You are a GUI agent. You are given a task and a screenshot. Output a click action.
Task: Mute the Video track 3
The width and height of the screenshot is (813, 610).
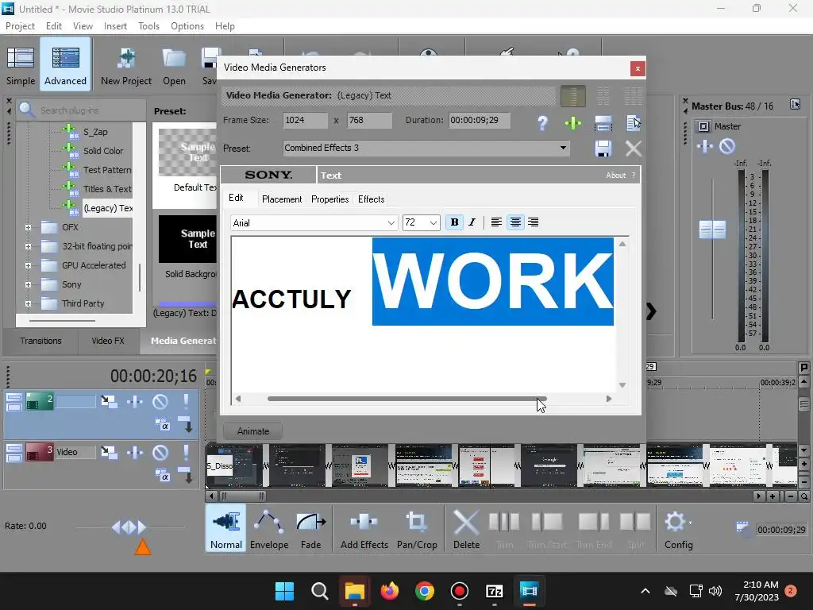click(160, 452)
